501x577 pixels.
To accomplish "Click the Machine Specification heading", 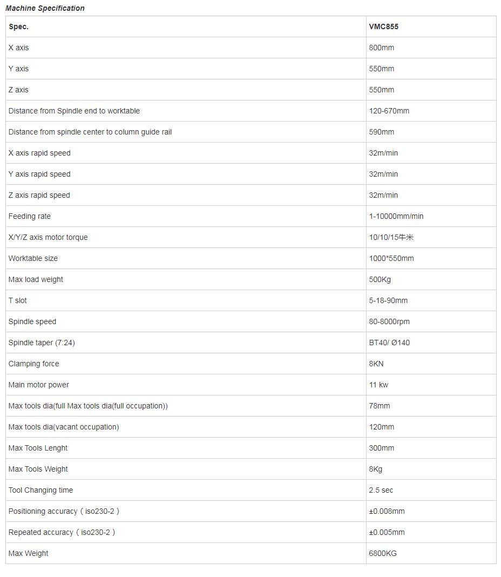I will [45, 8].
